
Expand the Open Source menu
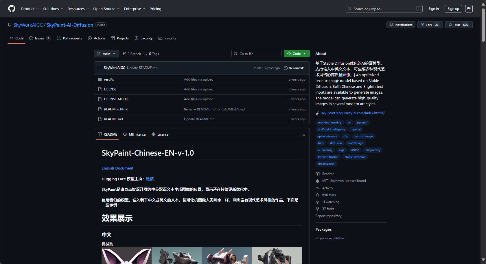click(x=106, y=9)
